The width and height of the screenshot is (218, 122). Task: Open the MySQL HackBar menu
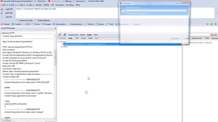[39, 5]
